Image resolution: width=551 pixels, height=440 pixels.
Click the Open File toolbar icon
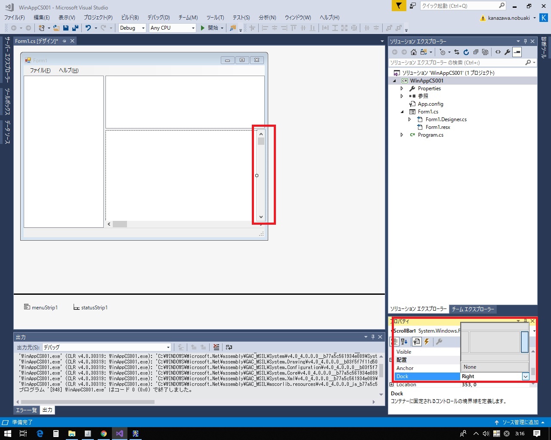coord(56,28)
